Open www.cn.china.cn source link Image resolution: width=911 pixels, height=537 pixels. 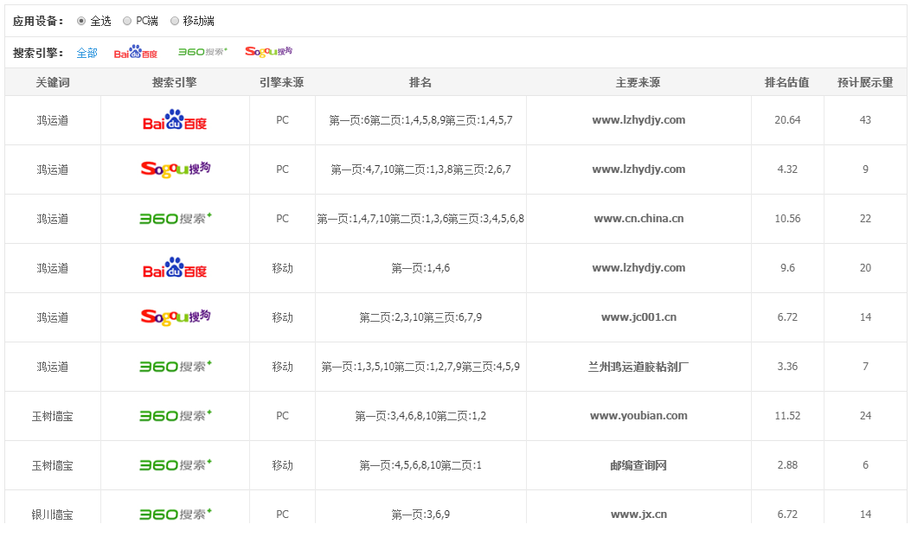click(x=638, y=219)
